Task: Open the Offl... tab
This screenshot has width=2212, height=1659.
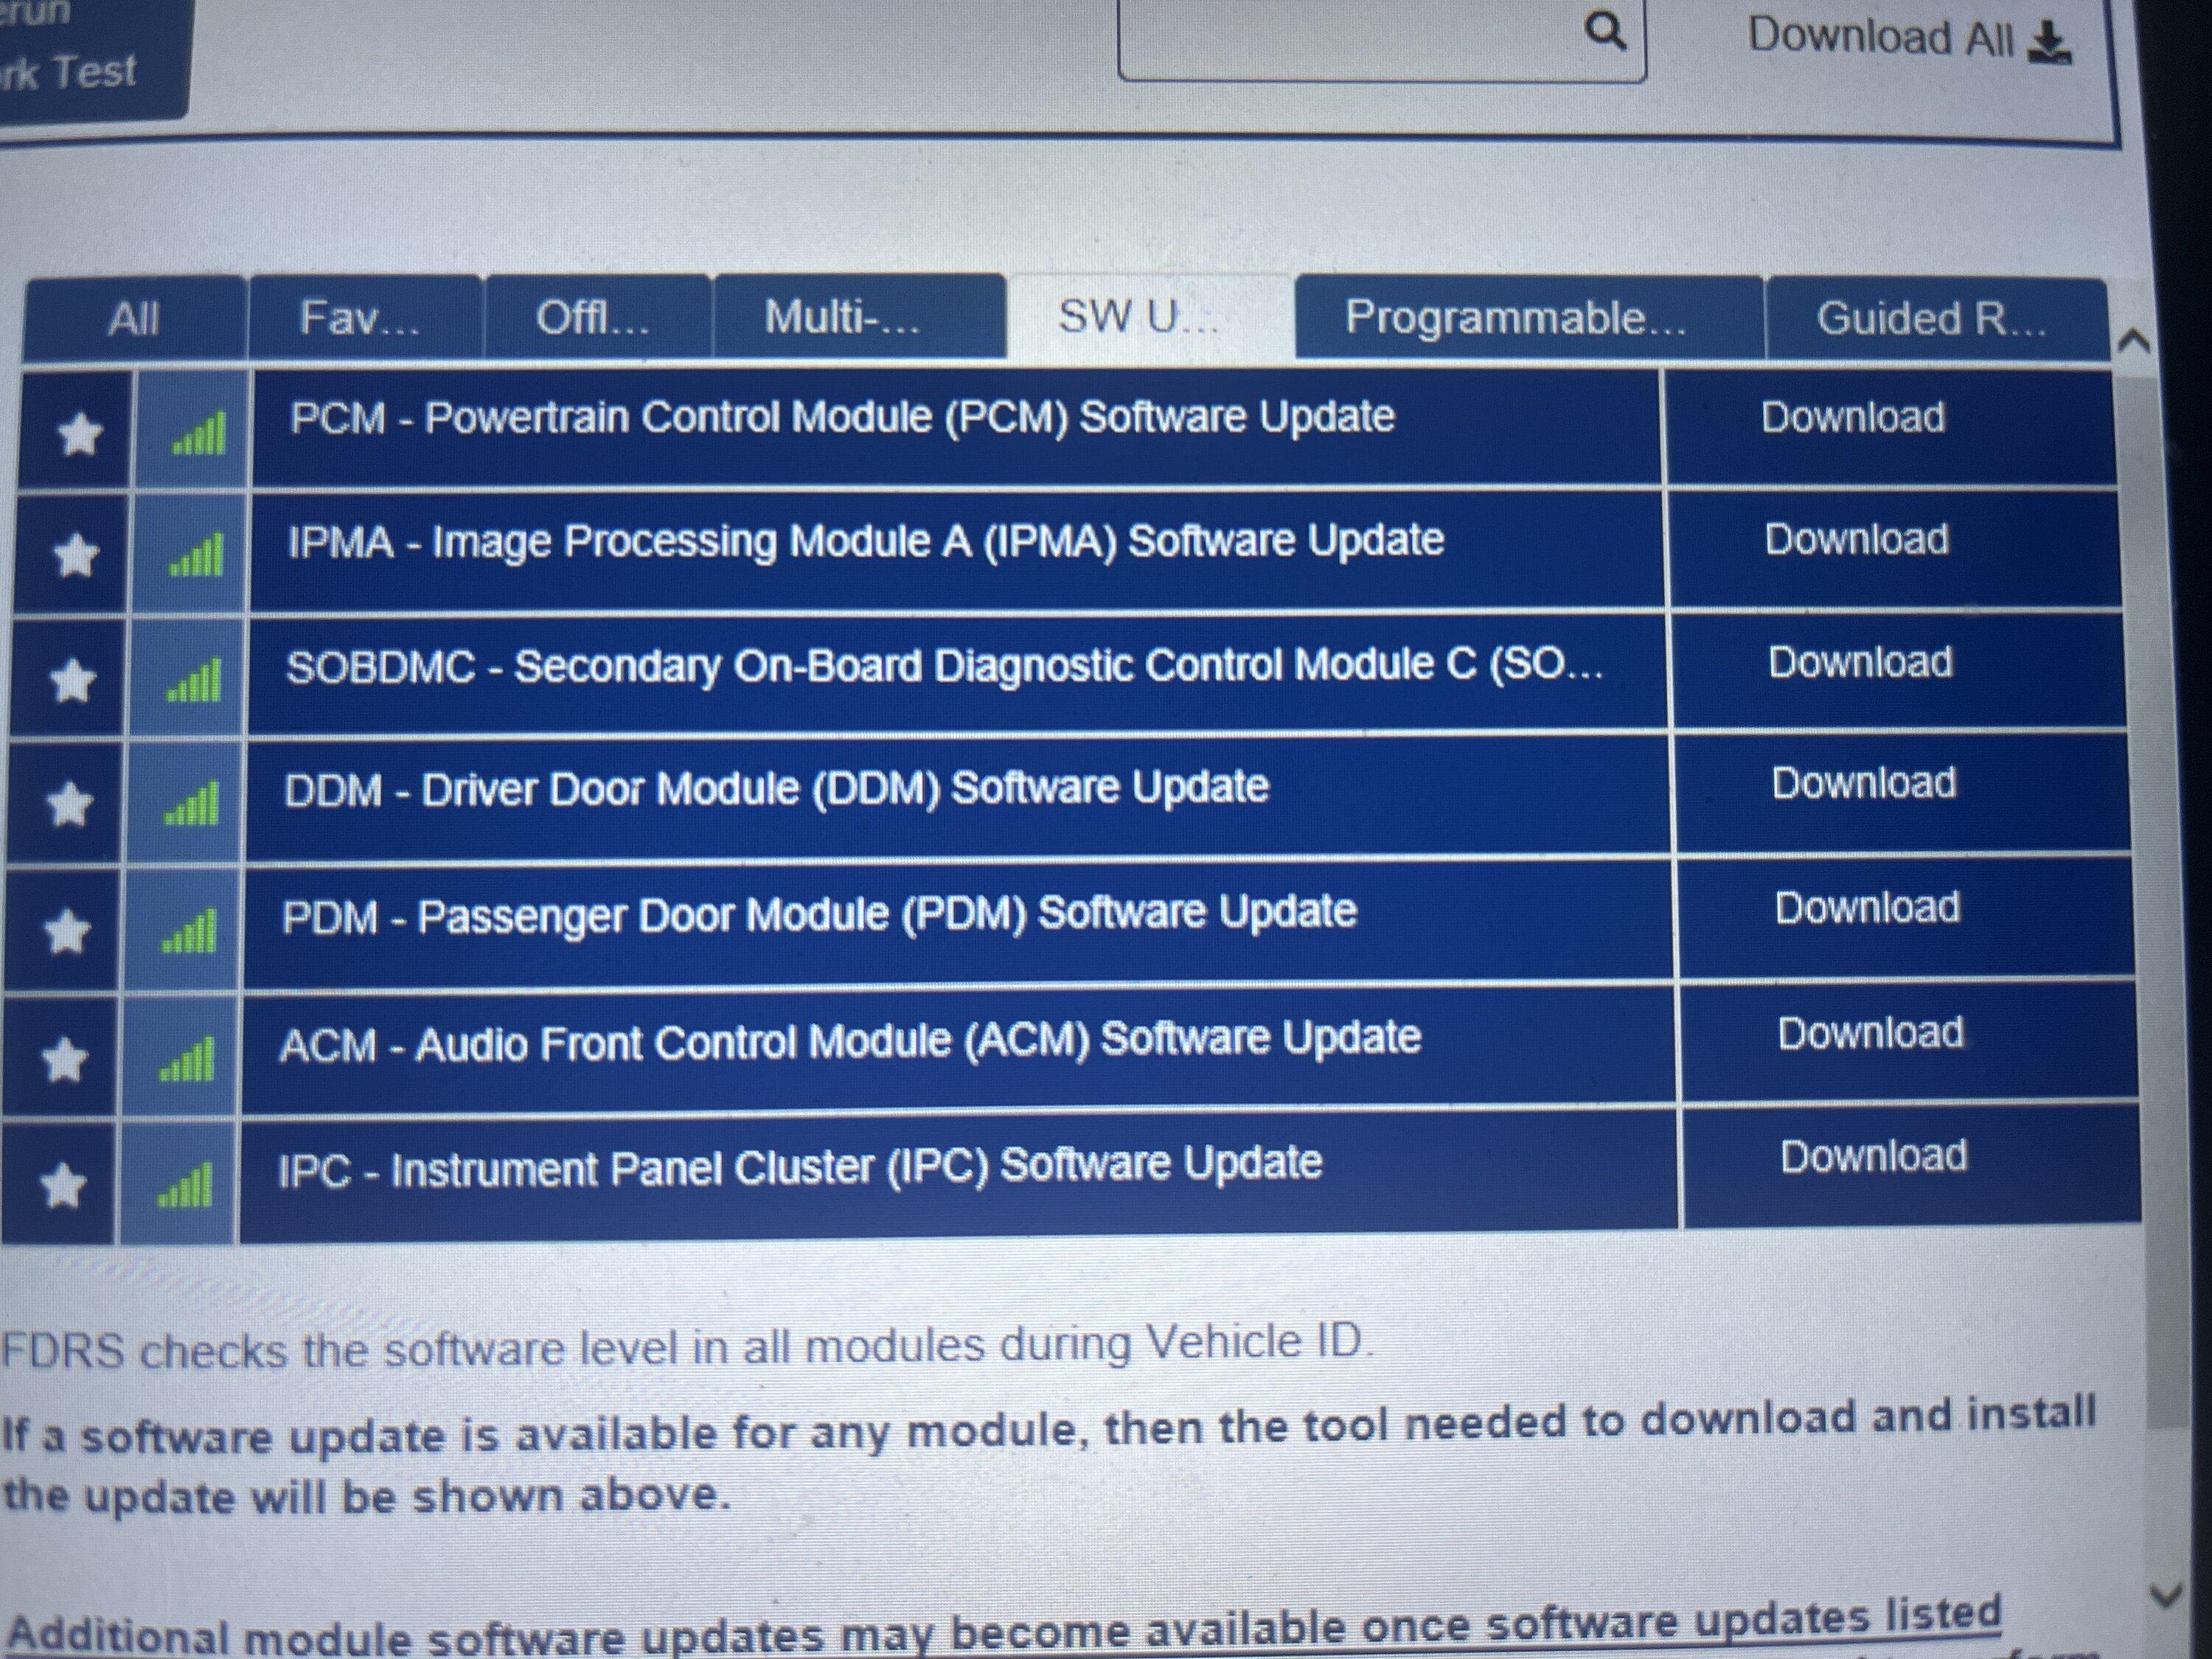Action: coord(597,318)
